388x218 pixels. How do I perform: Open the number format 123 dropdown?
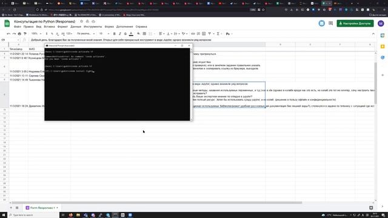coord(69,34)
